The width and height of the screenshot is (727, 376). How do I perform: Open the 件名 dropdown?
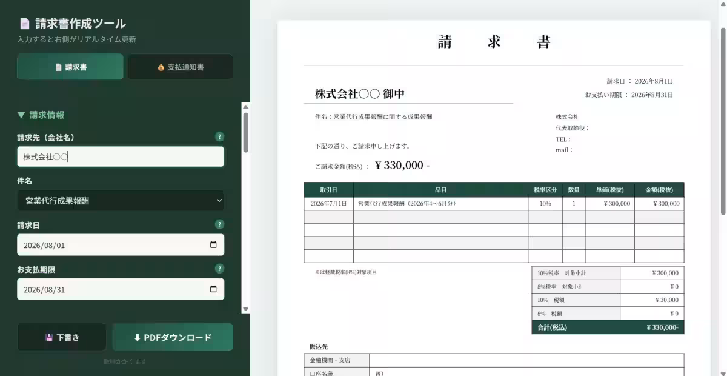[121, 200]
